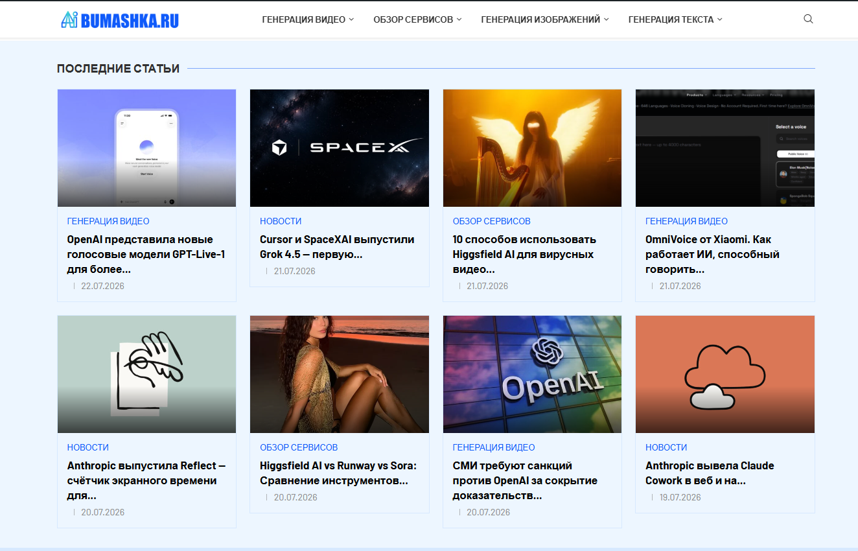This screenshot has width=858, height=551.
Task: Read the Higgsfield AI vs Runway vs Sora article
Action: (338, 473)
